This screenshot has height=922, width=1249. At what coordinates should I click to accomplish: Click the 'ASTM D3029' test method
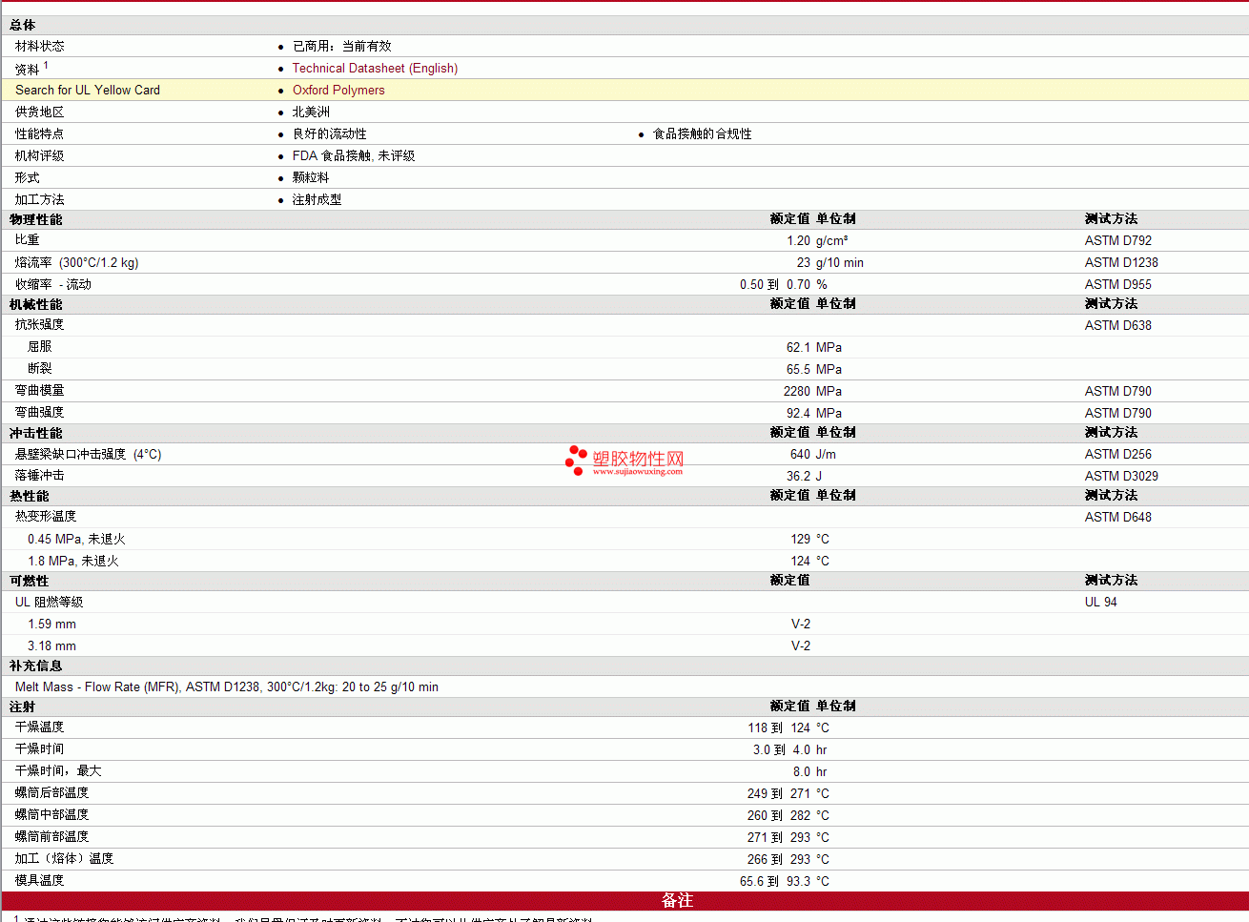click(x=1121, y=477)
